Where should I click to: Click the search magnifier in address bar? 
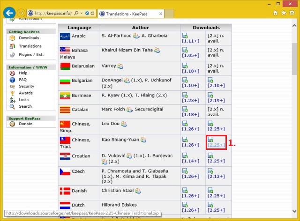(76, 13)
